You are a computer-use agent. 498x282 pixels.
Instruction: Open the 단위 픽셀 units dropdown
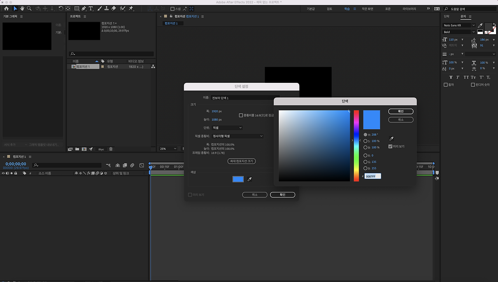227,128
